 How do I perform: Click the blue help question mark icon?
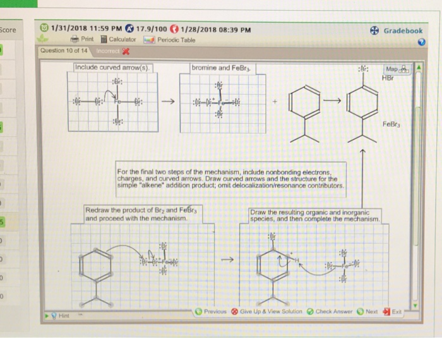[421, 42]
